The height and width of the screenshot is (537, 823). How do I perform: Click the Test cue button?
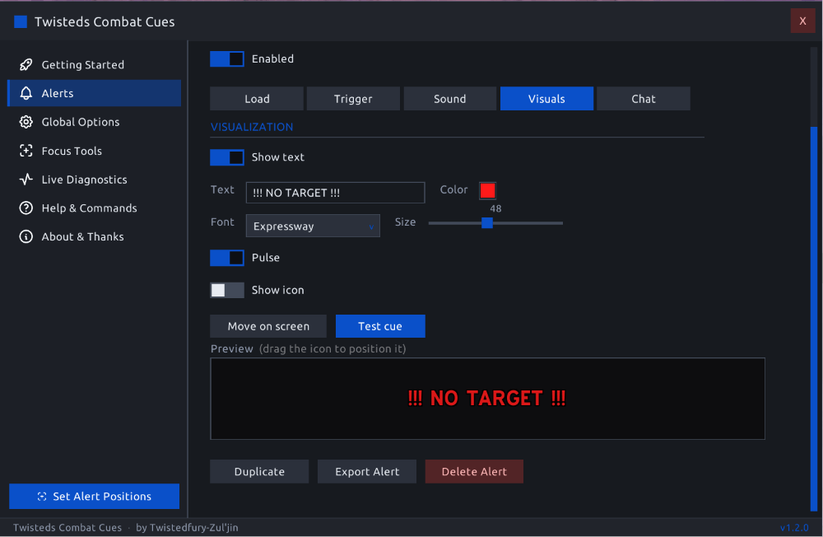pyautogui.click(x=380, y=326)
